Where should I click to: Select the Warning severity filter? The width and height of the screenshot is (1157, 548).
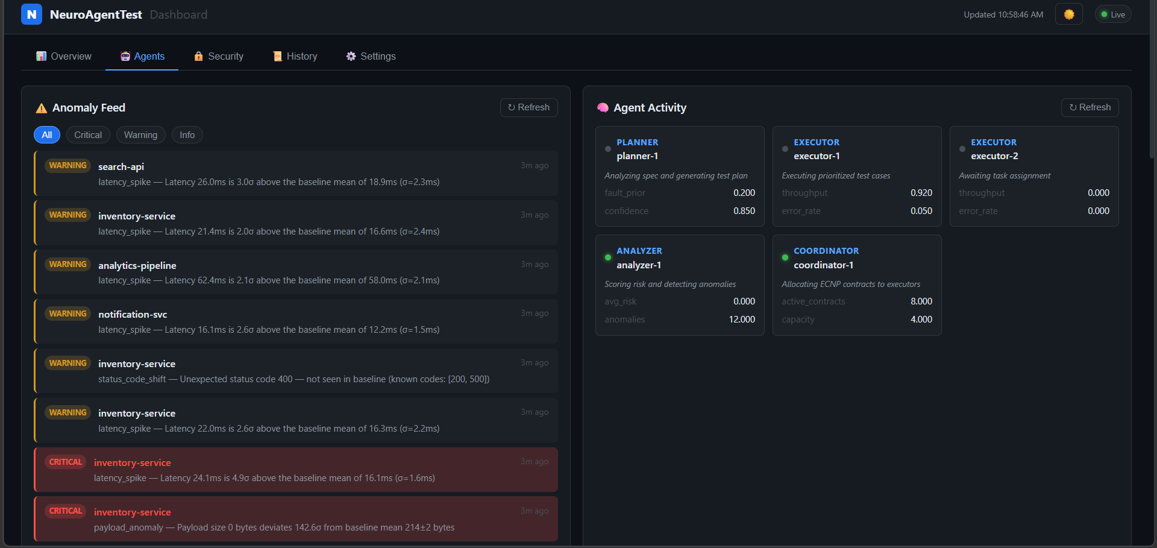click(140, 134)
